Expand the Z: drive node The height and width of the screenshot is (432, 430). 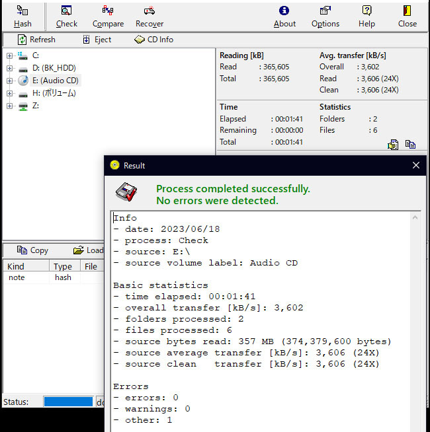[x=9, y=106]
